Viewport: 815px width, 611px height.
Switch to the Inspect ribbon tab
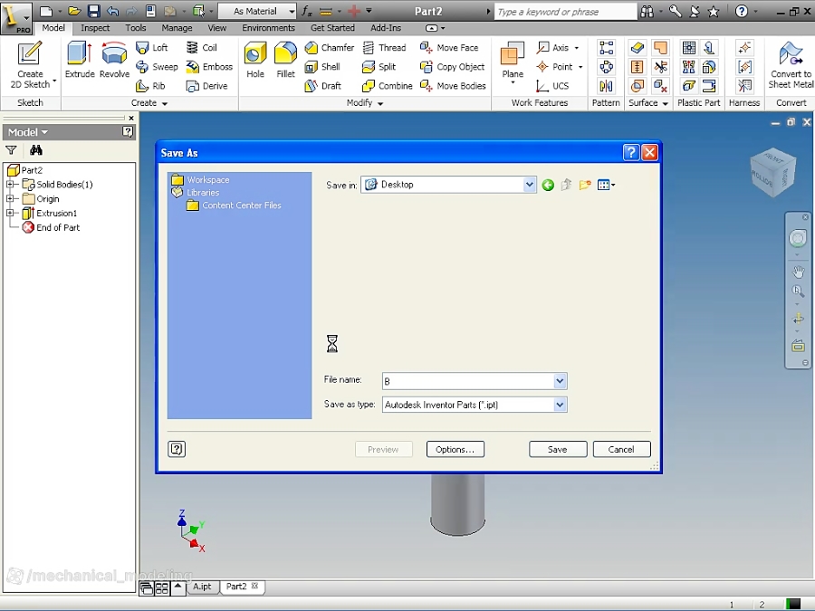(95, 27)
